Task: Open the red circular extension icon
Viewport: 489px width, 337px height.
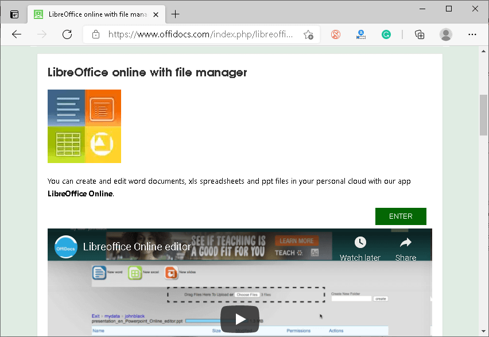Action: point(336,34)
